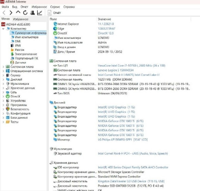This screenshot has height=191, width=200.
Task: Open the Edge version link 128.0.2739.67
Action: click(x=106, y=28)
